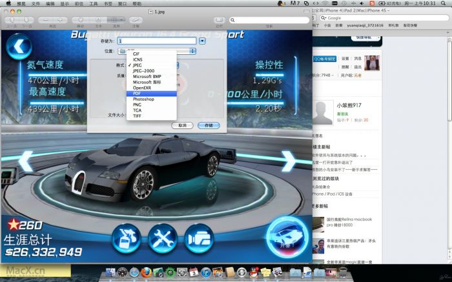Image resolution: width=452 pixels, height=282 pixels.
Task: Click the video camera icon in game
Action: 199,238
